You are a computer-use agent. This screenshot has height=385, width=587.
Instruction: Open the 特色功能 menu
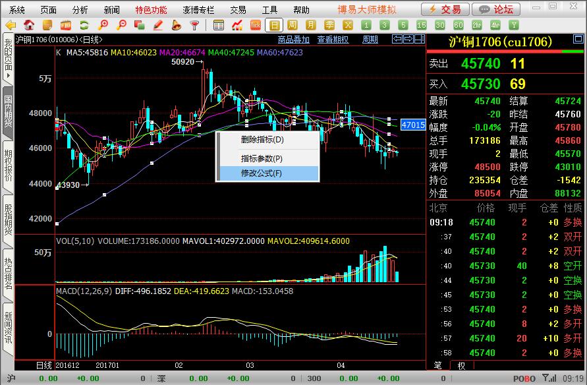[x=151, y=10]
